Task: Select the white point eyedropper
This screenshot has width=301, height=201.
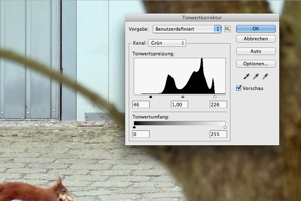Action: [265, 77]
